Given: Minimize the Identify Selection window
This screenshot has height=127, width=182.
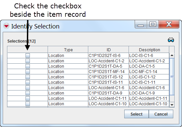Looking at the screenshot, I should (x=141, y=24).
